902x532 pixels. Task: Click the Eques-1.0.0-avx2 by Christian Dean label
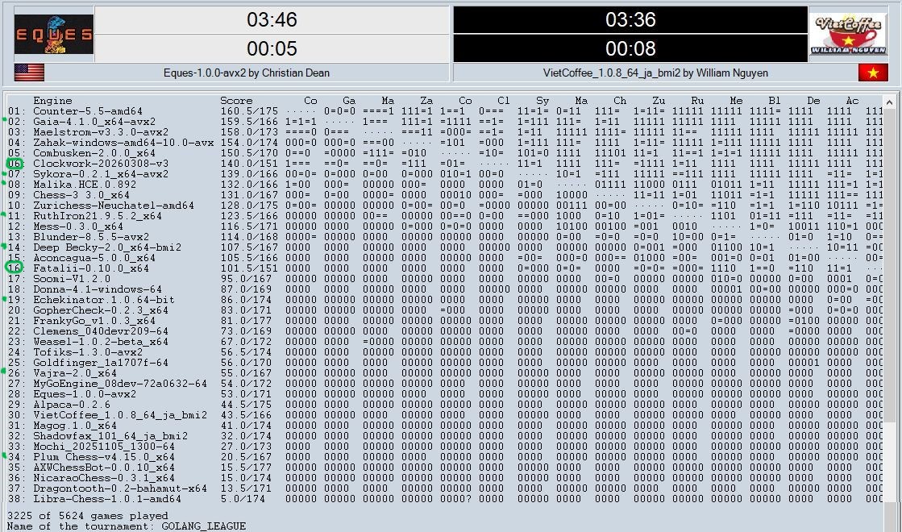[x=246, y=73]
